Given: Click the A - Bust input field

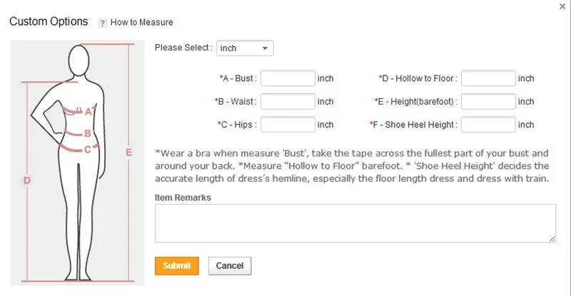Looking at the screenshot, I should 288,78.
